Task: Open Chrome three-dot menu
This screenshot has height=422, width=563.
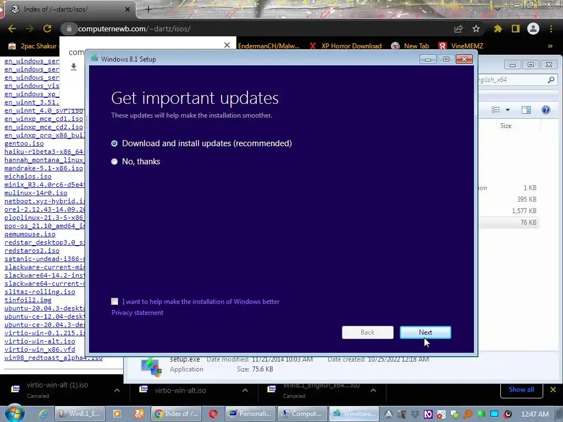Action: tap(551, 29)
